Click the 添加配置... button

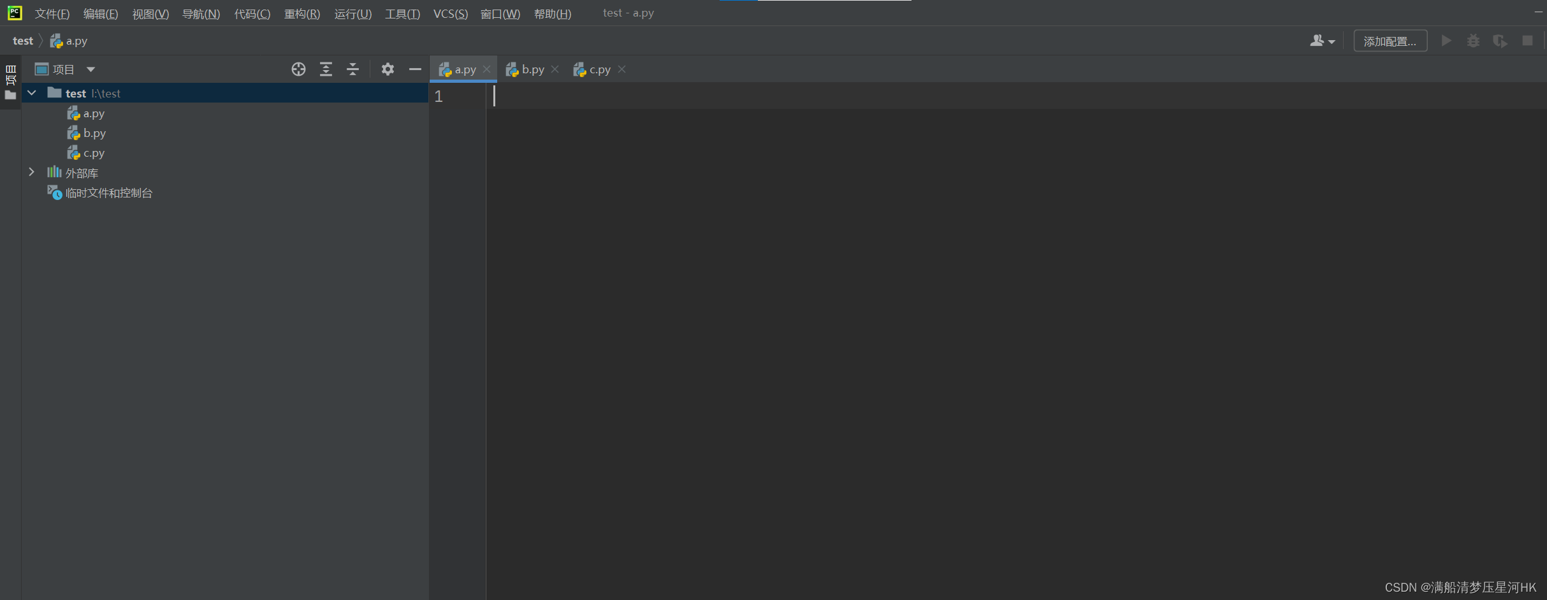click(1390, 41)
